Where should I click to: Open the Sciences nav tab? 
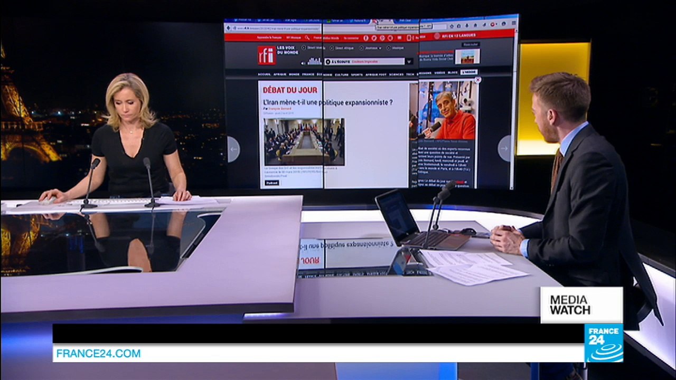tap(396, 74)
